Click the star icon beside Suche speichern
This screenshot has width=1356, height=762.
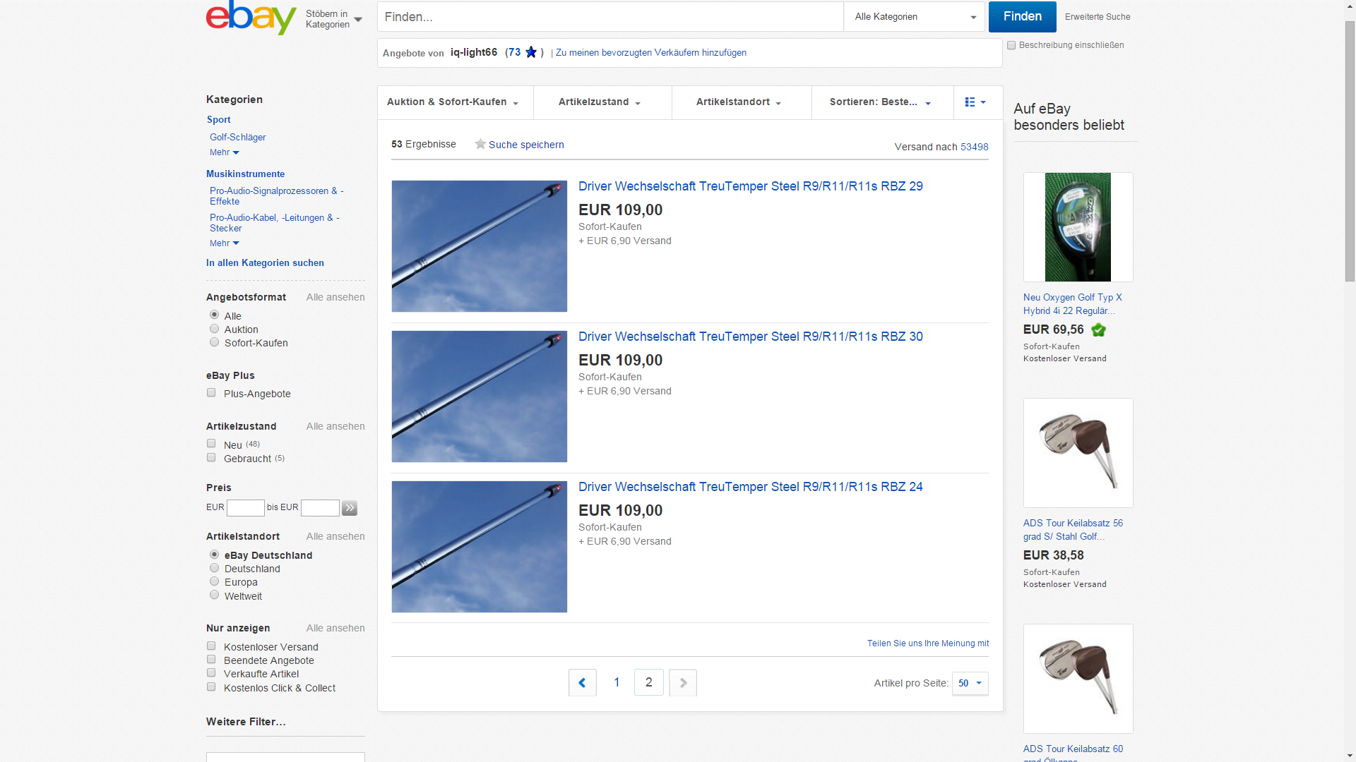click(x=480, y=144)
